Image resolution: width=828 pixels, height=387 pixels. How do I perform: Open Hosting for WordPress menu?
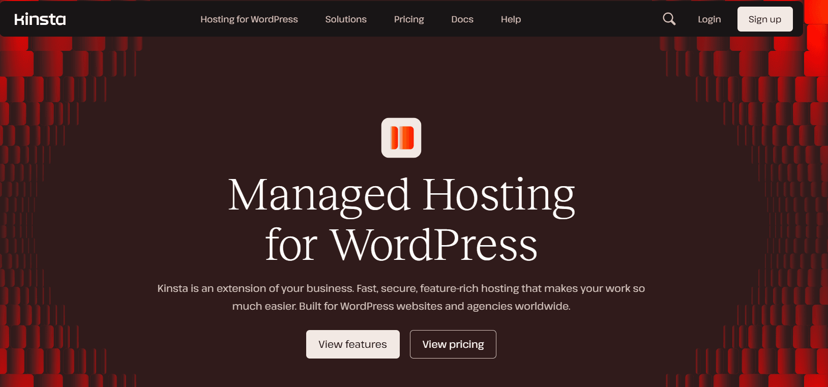point(249,19)
